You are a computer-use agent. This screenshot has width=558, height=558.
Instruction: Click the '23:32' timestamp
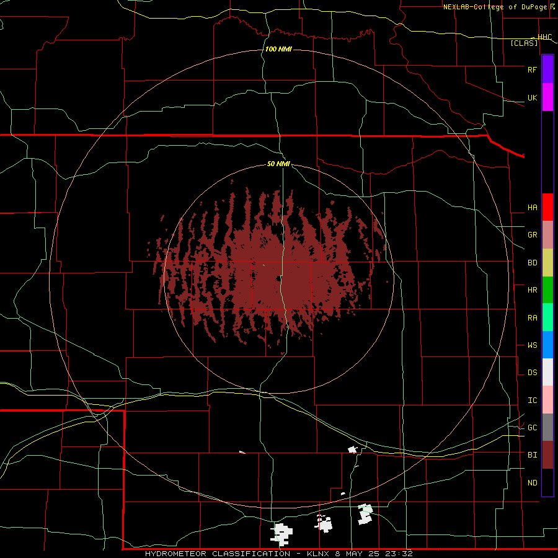pyautogui.click(x=401, y=554)
